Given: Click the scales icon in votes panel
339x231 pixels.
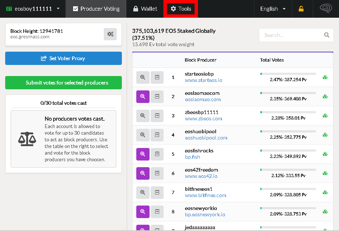Looking at the screenshot, I should (x=27, y=139).
